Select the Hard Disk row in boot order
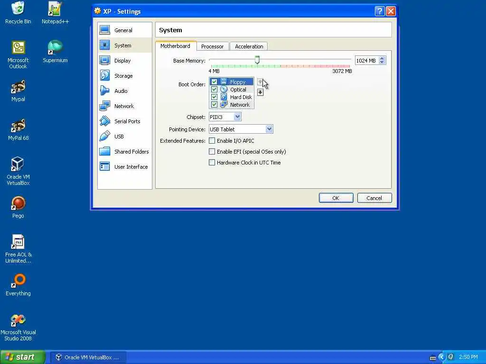 (232, 97)
